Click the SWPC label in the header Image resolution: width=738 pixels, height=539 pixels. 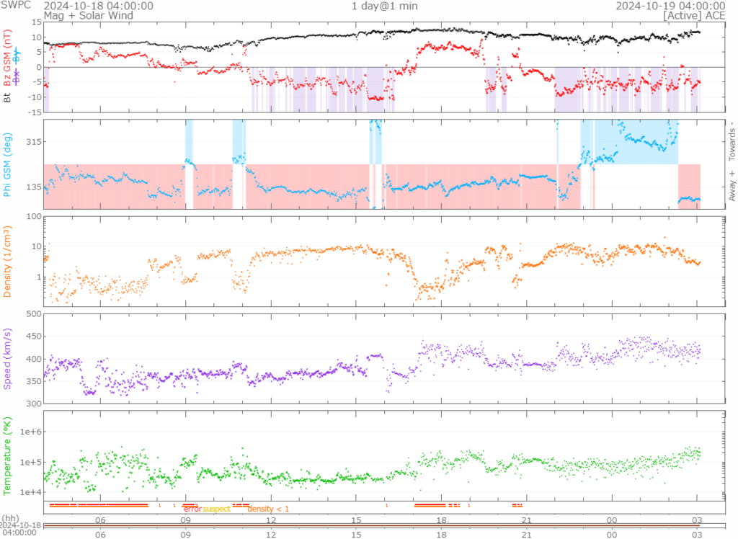[16, 6]
